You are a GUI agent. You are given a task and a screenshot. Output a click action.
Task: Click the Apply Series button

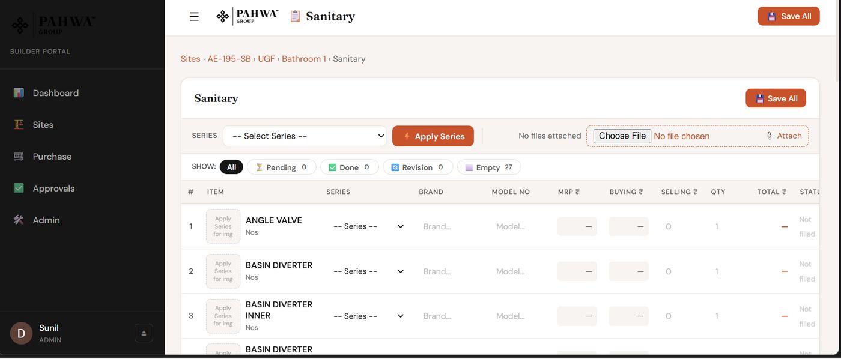tap(433, 136)
